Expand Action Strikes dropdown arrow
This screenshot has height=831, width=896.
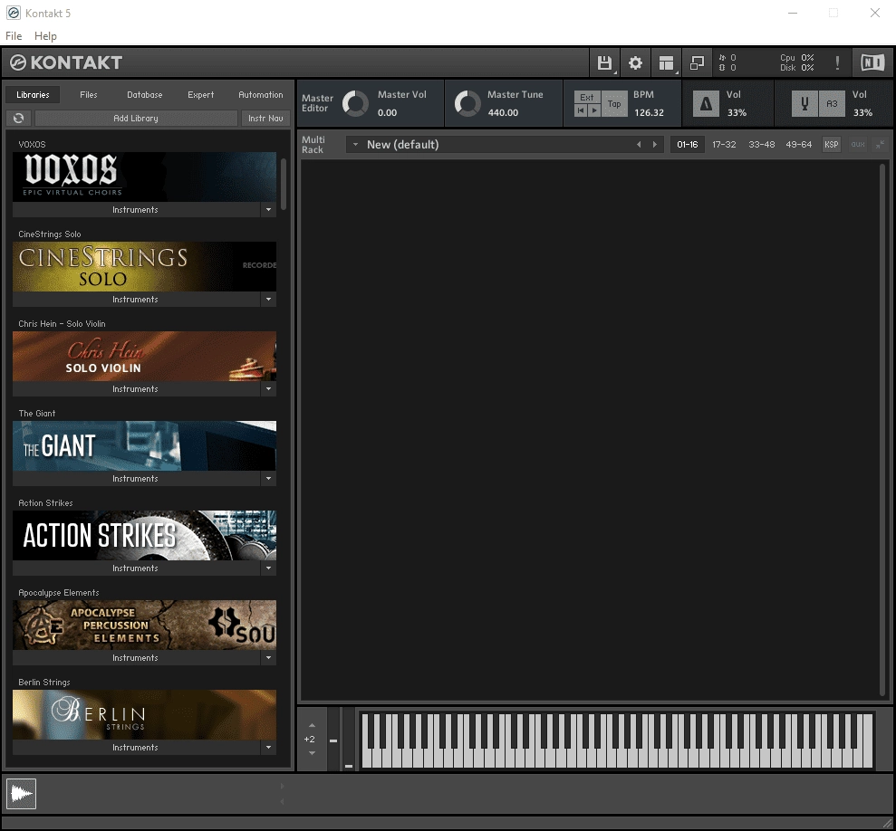(x=268, y=568)
